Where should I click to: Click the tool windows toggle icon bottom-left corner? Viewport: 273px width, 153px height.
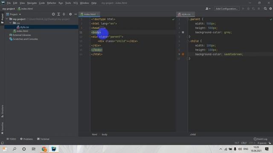point(2,143)
